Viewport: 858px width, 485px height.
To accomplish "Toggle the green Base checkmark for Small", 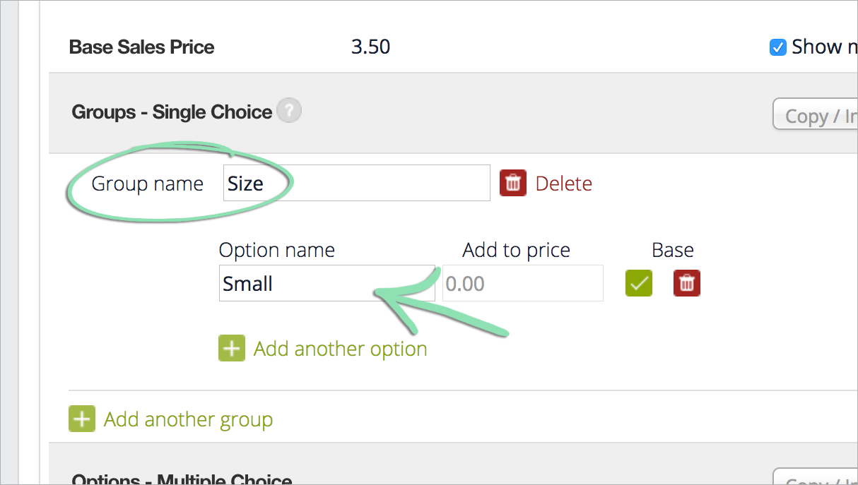I will [639, 283].
